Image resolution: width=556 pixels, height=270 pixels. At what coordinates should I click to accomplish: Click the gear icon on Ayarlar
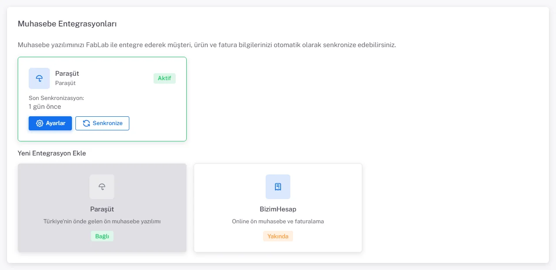[40, 123]
